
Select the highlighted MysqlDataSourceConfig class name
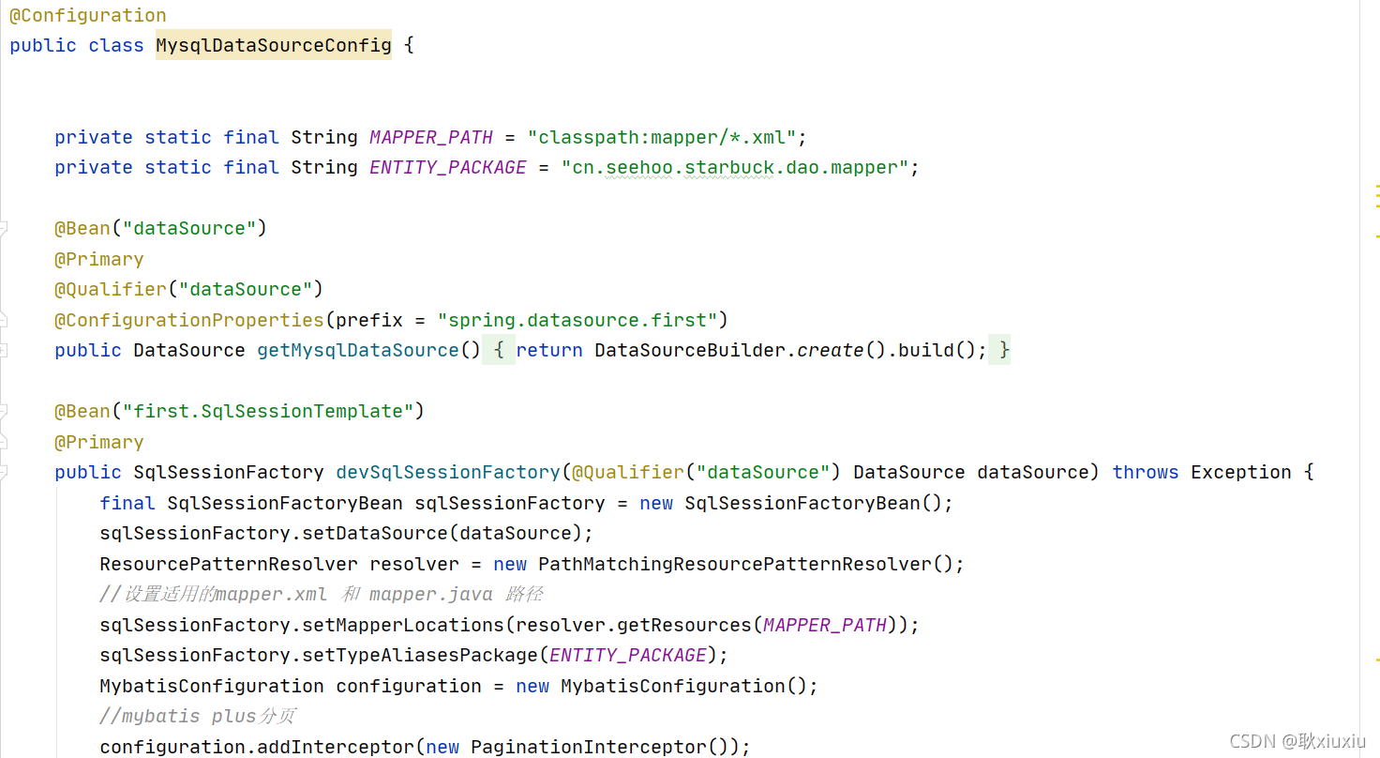[x=273, y=44]
